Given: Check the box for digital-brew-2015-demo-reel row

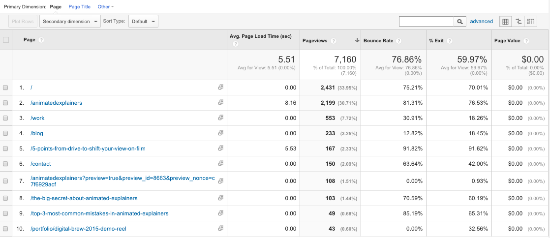Looking at the screenshot, I should [5, 229].
